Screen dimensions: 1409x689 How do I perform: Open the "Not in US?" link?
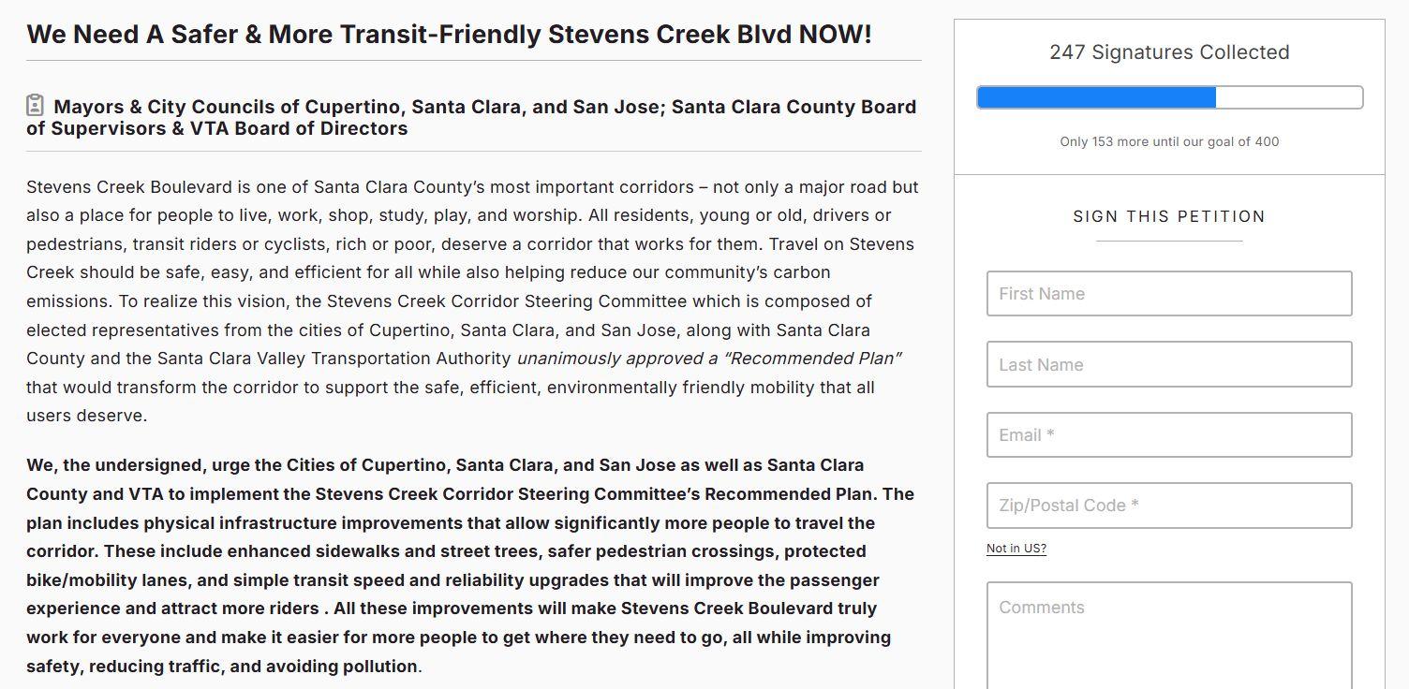[1016, 549]
